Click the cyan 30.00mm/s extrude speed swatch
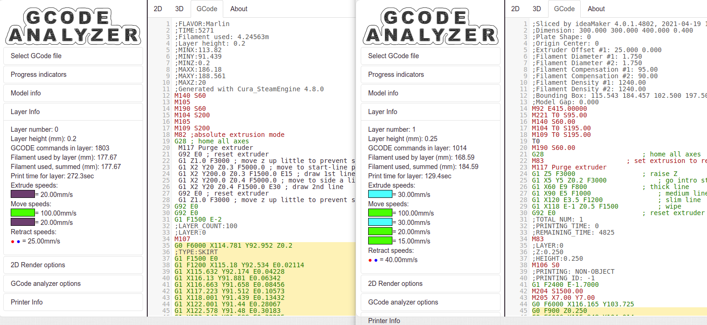 coord(380,194)
